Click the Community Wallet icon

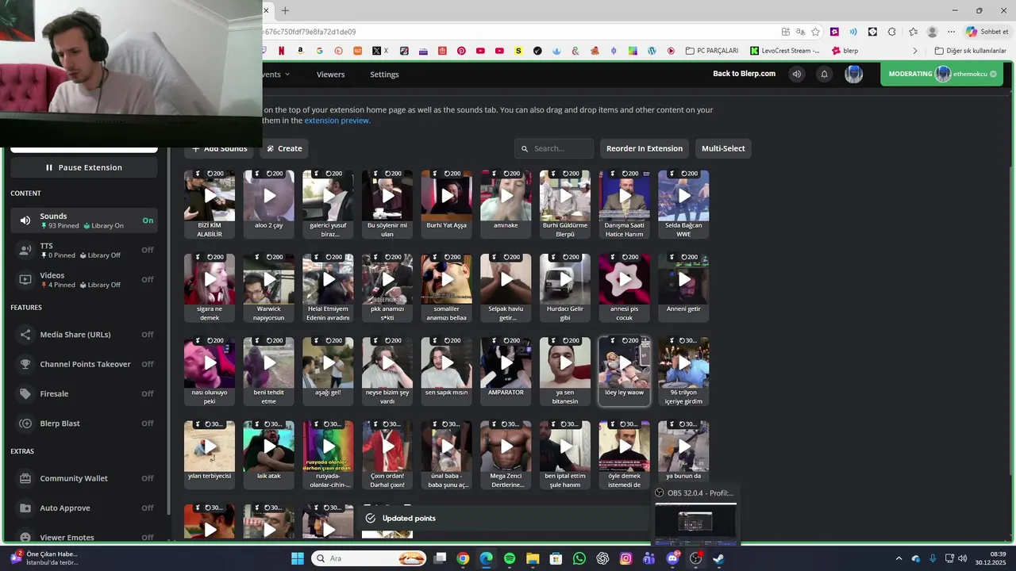[x=25, y=478]
